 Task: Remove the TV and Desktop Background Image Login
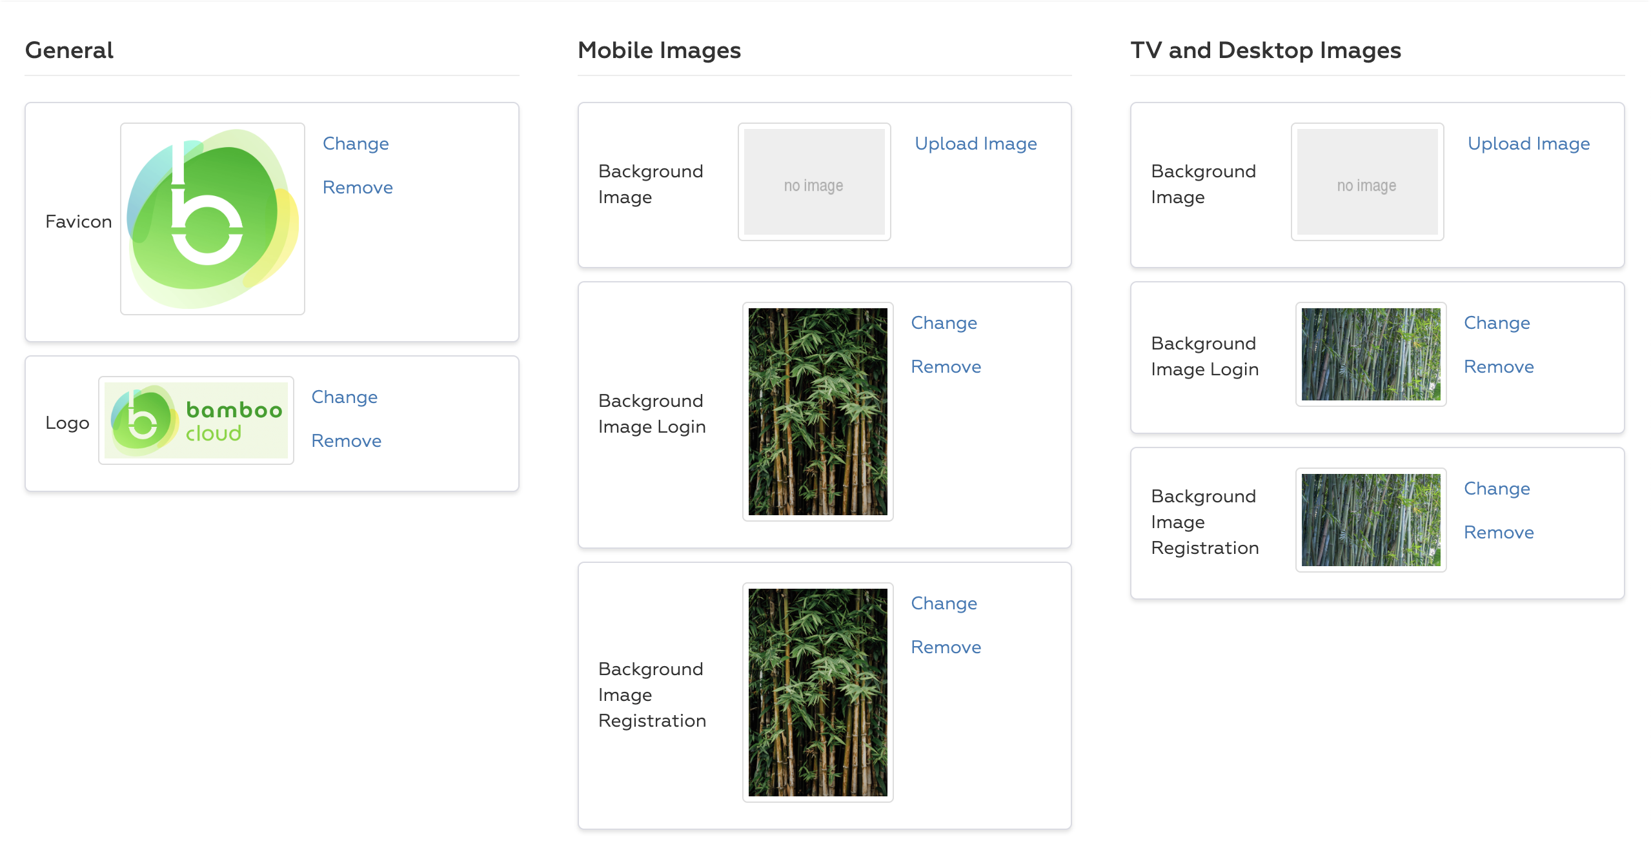(1499, 367)
